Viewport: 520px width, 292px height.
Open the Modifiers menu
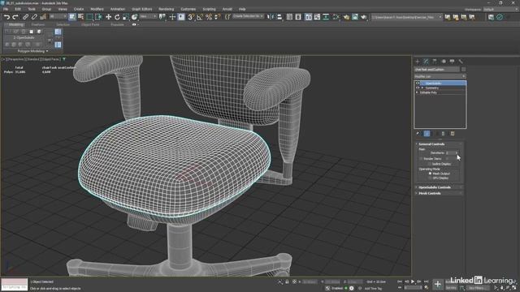[x=97, y=9]
